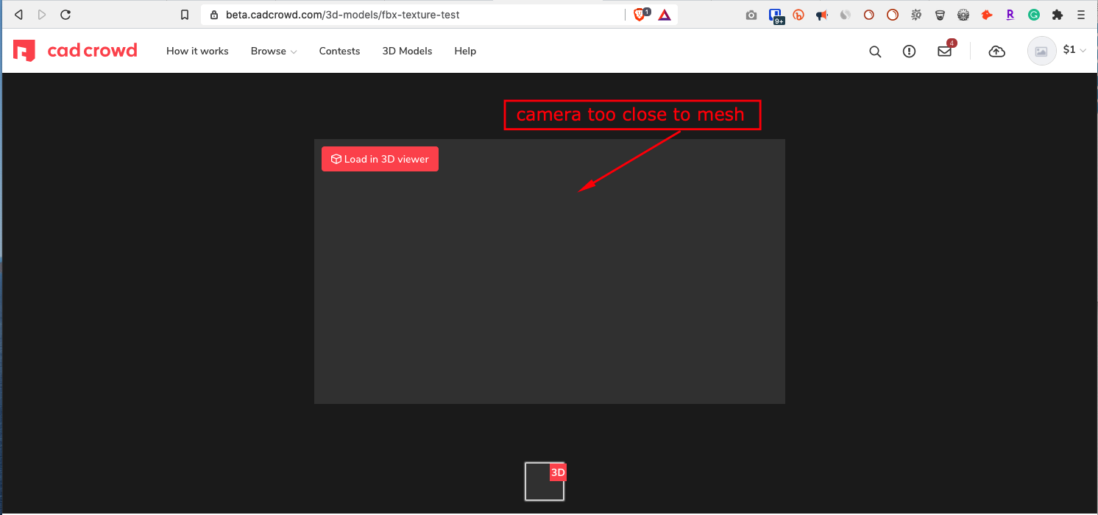Click the exclamation alert icon in header
Screen dimensions: 1098x515
click(910, 51)
